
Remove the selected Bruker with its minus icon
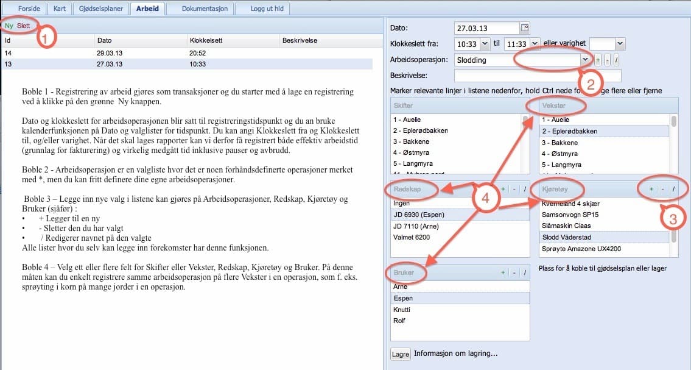coord(514,272)
